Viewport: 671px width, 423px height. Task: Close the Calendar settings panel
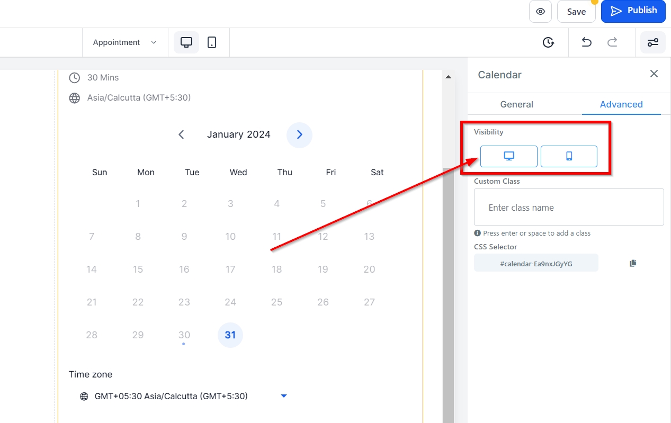coord(654,74)
